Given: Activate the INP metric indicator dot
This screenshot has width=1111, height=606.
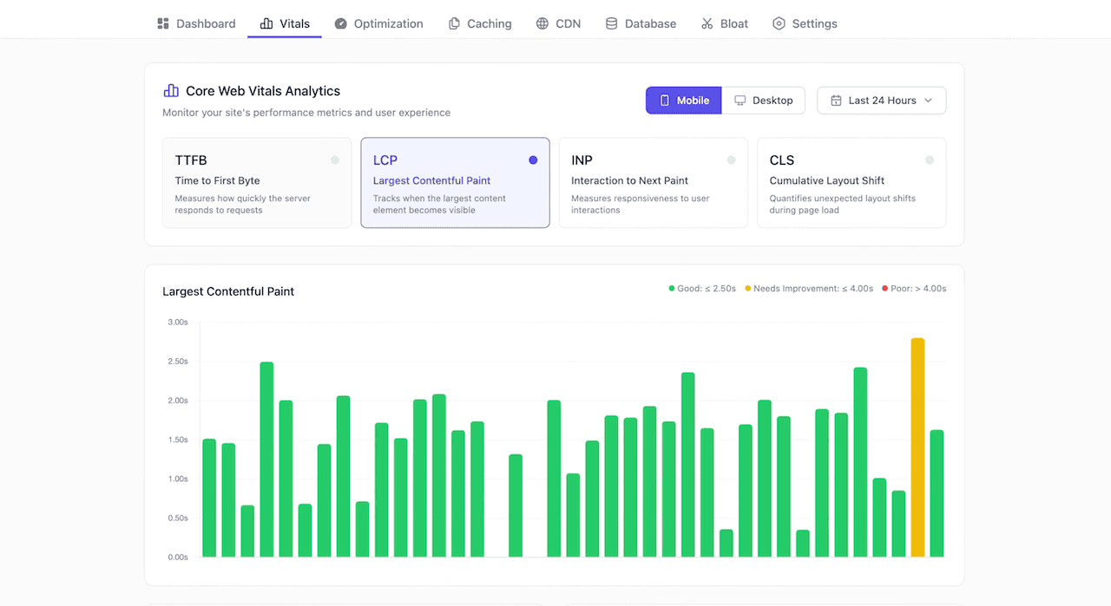Looking at the screenshot, I should (x=731, y=160).
